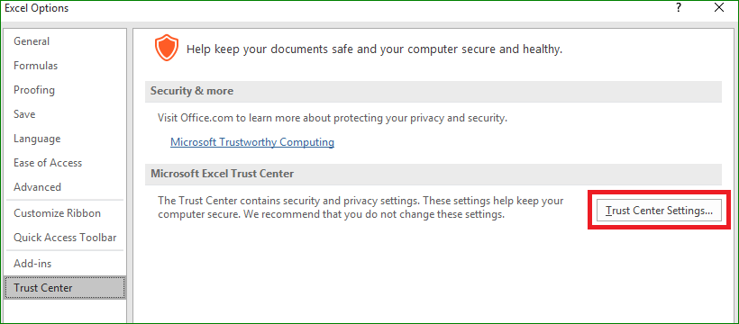
Task: Open the Proofing options page
Action: click(34, 90)
